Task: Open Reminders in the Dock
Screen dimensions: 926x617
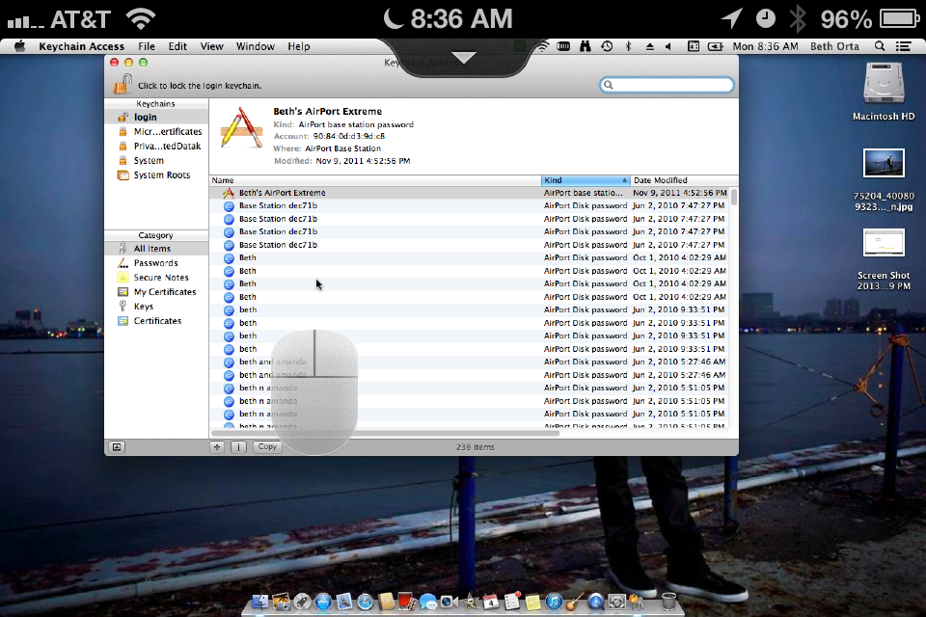Action: coord(511,601)
